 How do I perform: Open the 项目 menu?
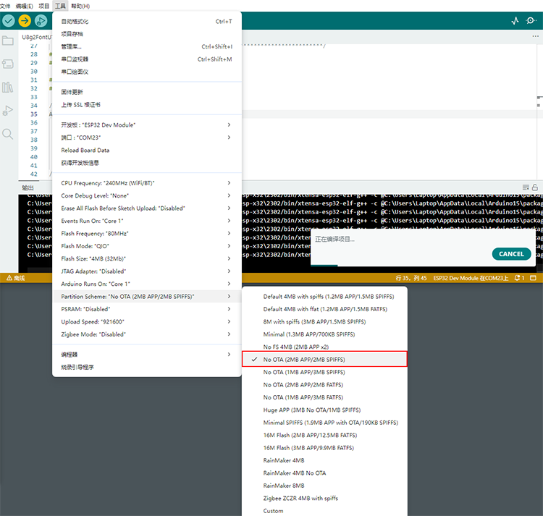43,6
